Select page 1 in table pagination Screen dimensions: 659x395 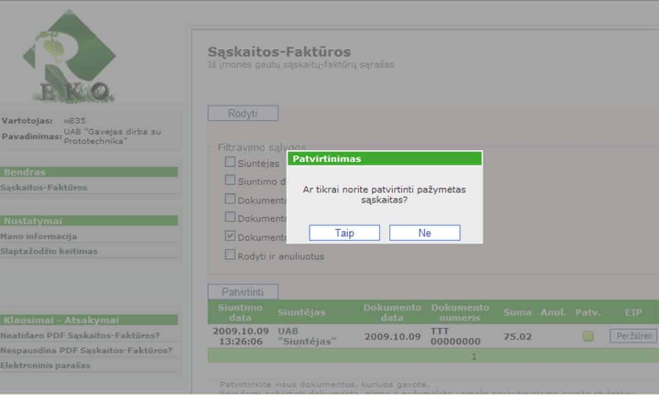tap(474, 357)
